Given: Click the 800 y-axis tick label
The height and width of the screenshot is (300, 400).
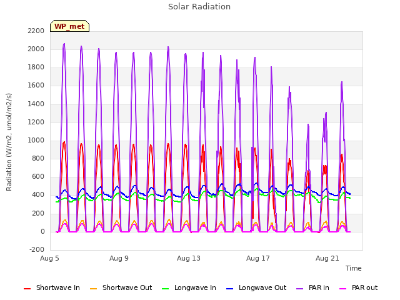Looking at the screenshot, I should click(x=38, y=158).
